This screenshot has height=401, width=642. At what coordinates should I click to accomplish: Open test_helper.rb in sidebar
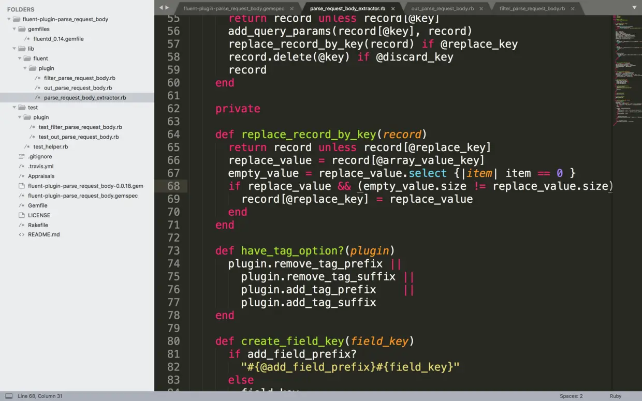tap(51, 147)
